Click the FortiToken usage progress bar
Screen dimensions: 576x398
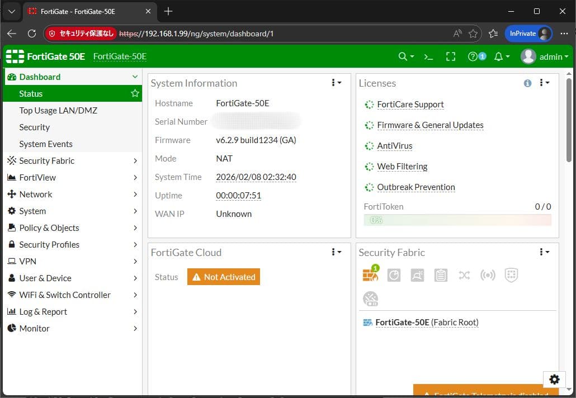pyautogui.click(x=457, y=220)
